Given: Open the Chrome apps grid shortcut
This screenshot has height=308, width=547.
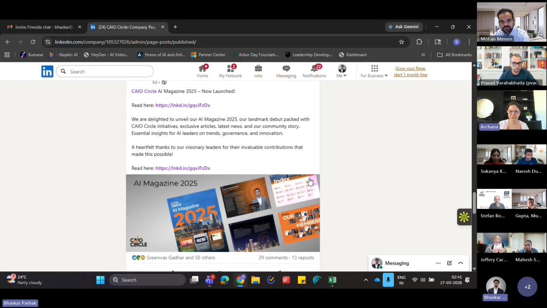Looking at the screenshot, I should tap(7, 55).
